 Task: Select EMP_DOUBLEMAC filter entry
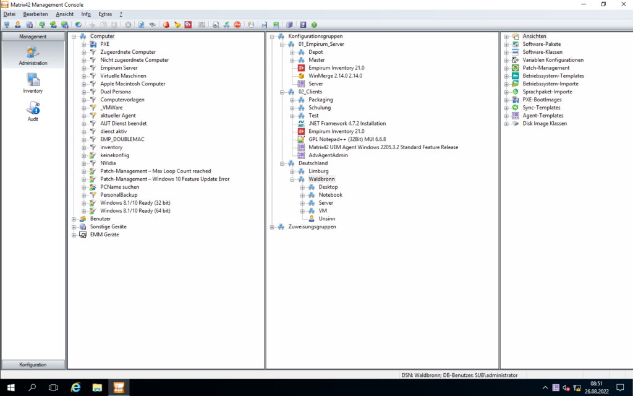click(122, 139)
